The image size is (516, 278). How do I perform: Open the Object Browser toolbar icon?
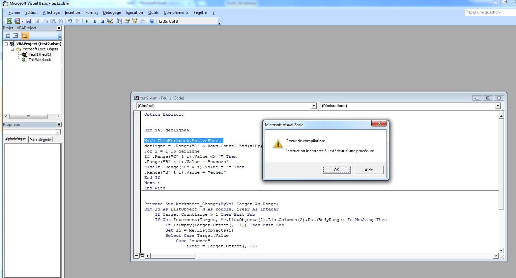pyautogui.click(x=135, y=21)
